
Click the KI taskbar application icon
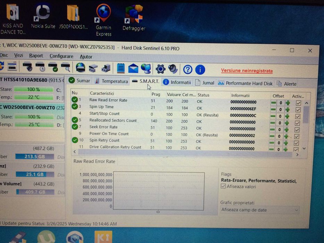click(103, 237)
